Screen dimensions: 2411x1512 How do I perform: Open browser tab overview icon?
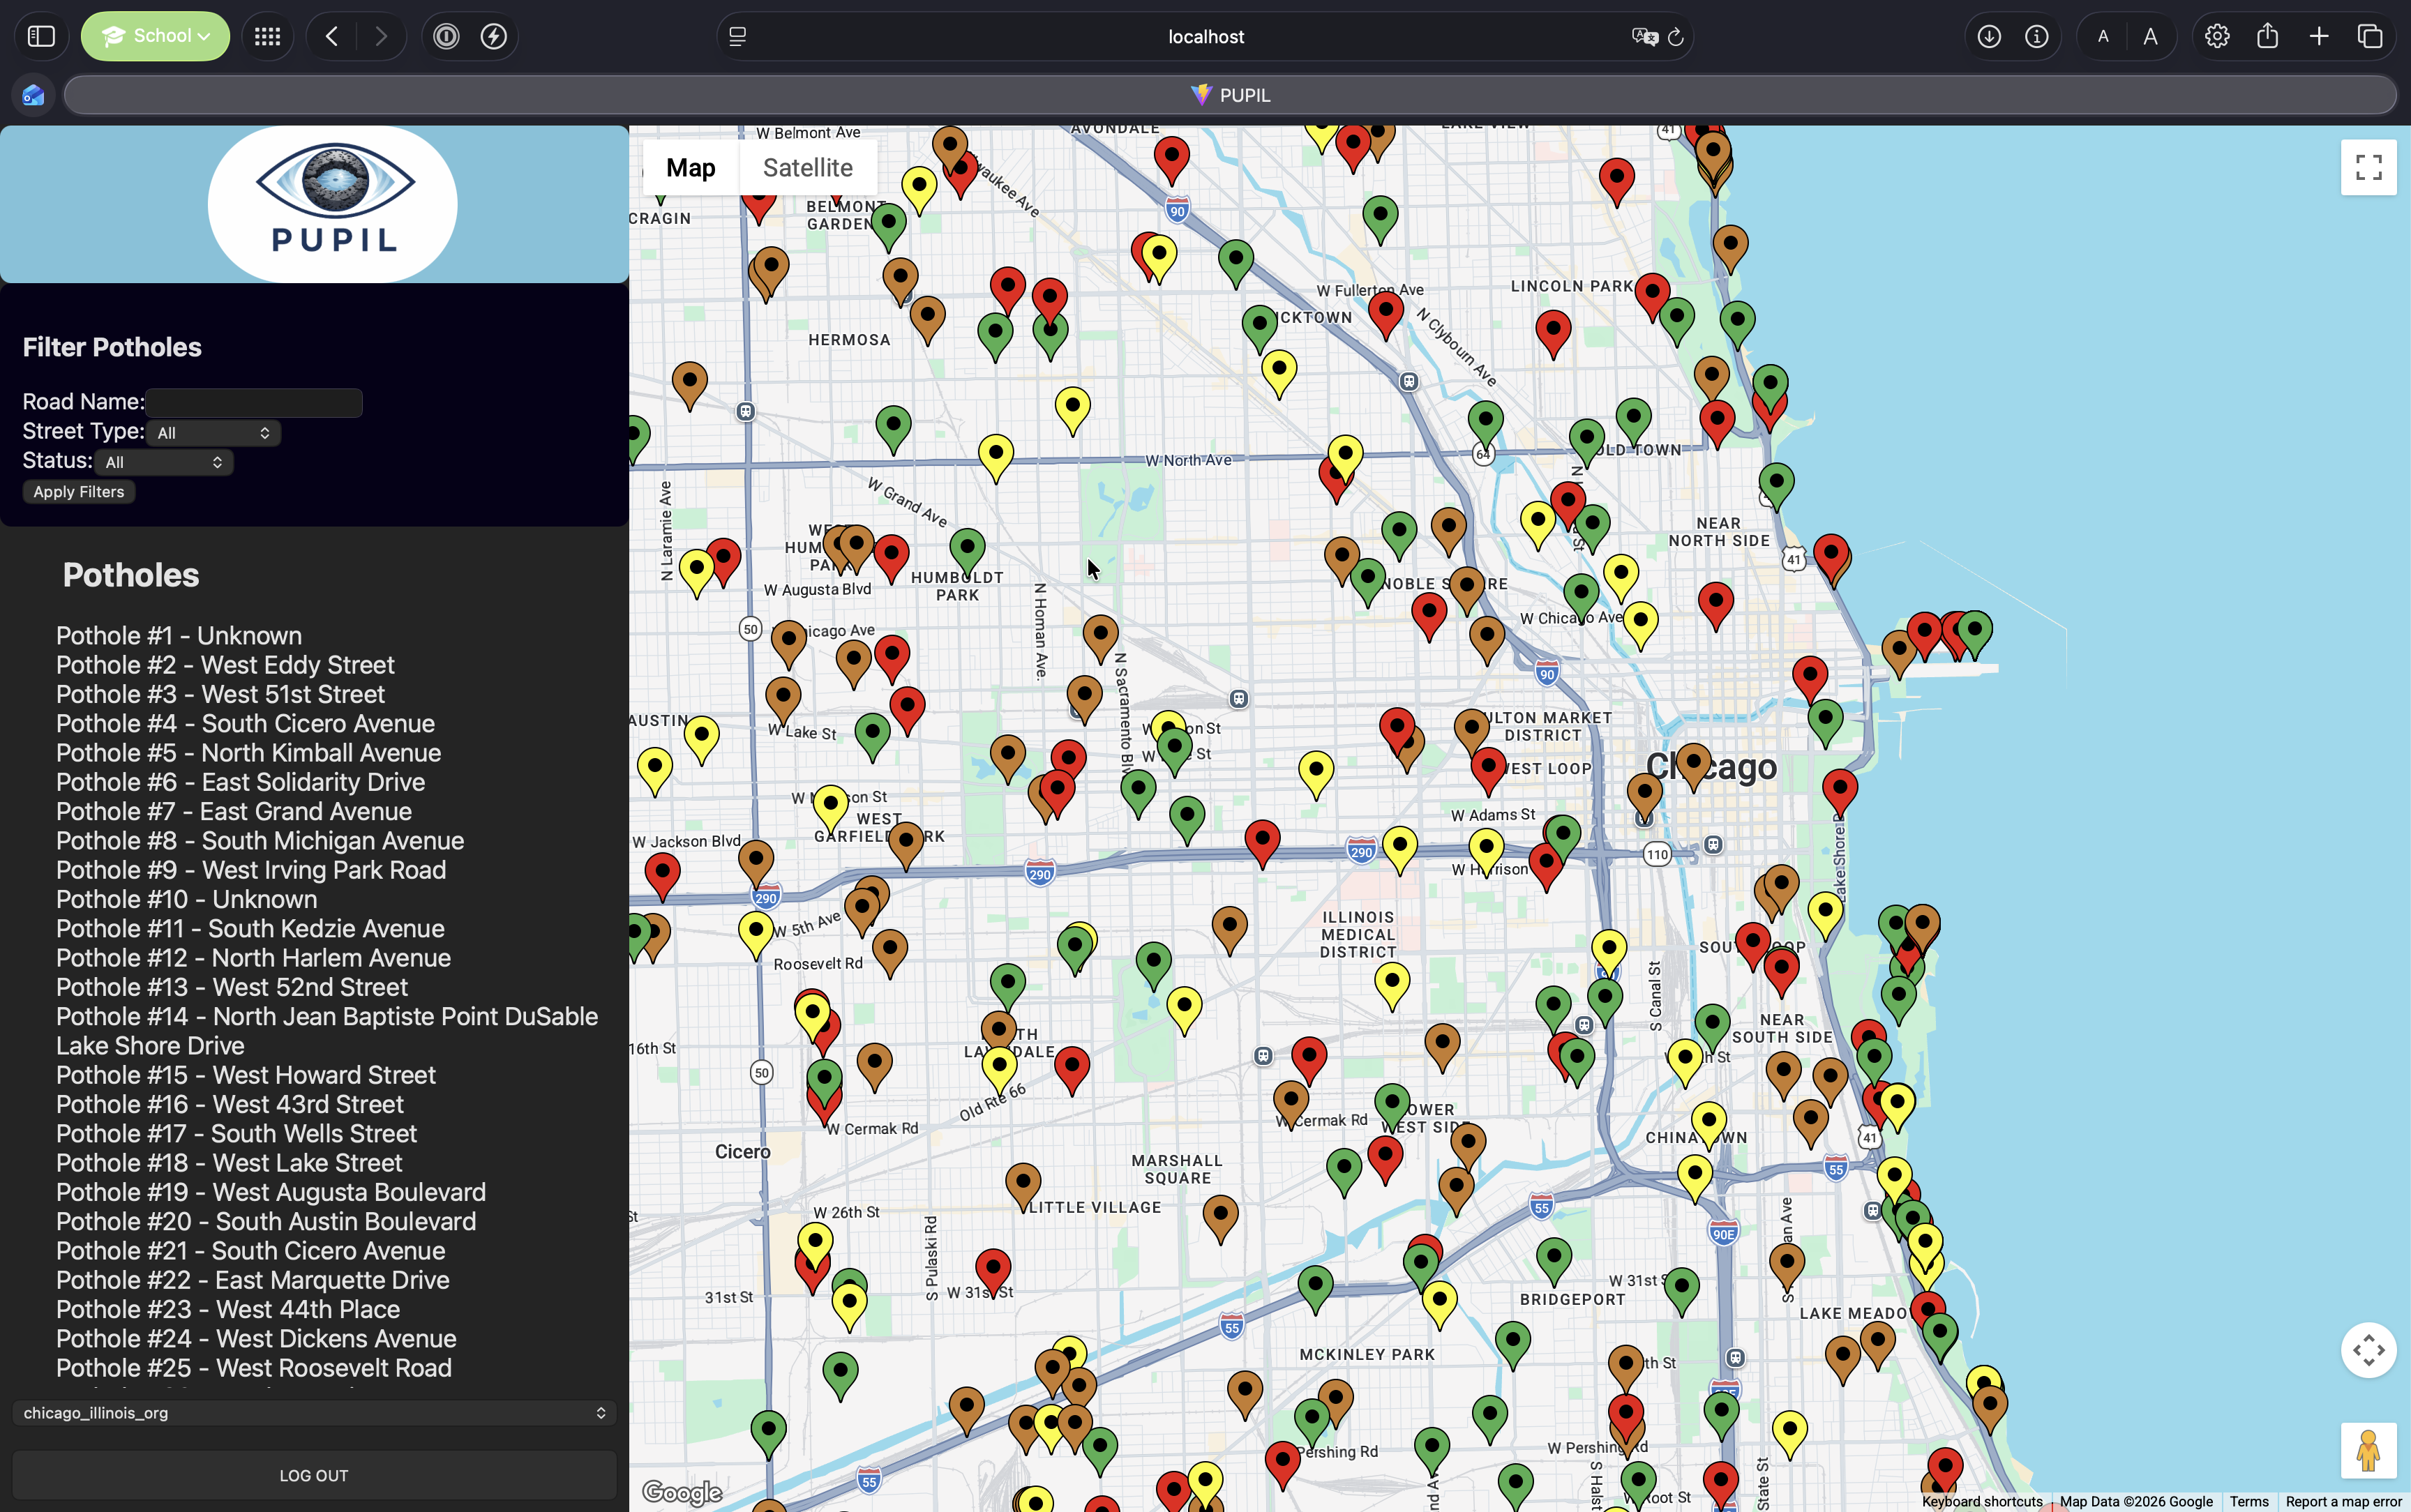pos(2369,37)
